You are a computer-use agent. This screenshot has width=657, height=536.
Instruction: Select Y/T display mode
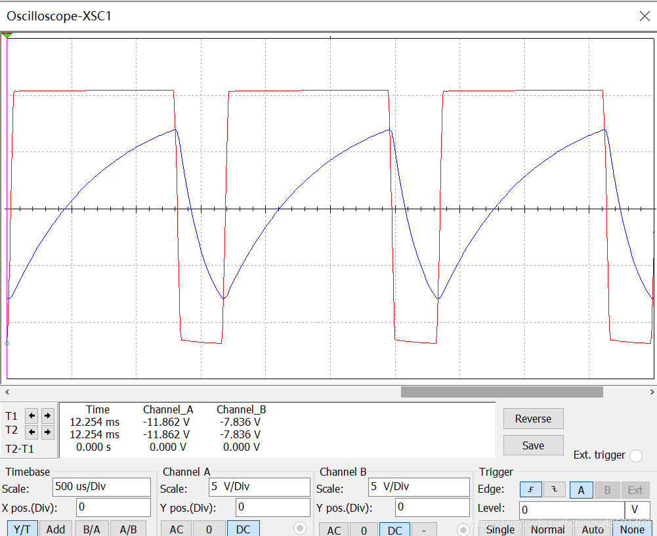22,529
